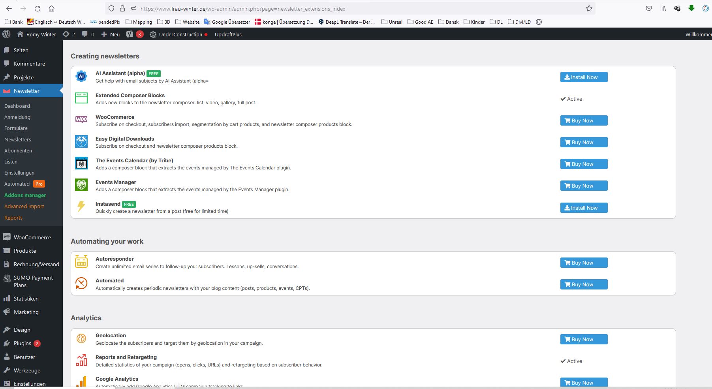Viewport: 712px width, 389px height.
Task: Go back with browser back arrow
Action: (9, 8)
